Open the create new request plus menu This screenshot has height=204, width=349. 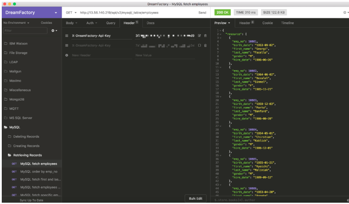point(55,30)
